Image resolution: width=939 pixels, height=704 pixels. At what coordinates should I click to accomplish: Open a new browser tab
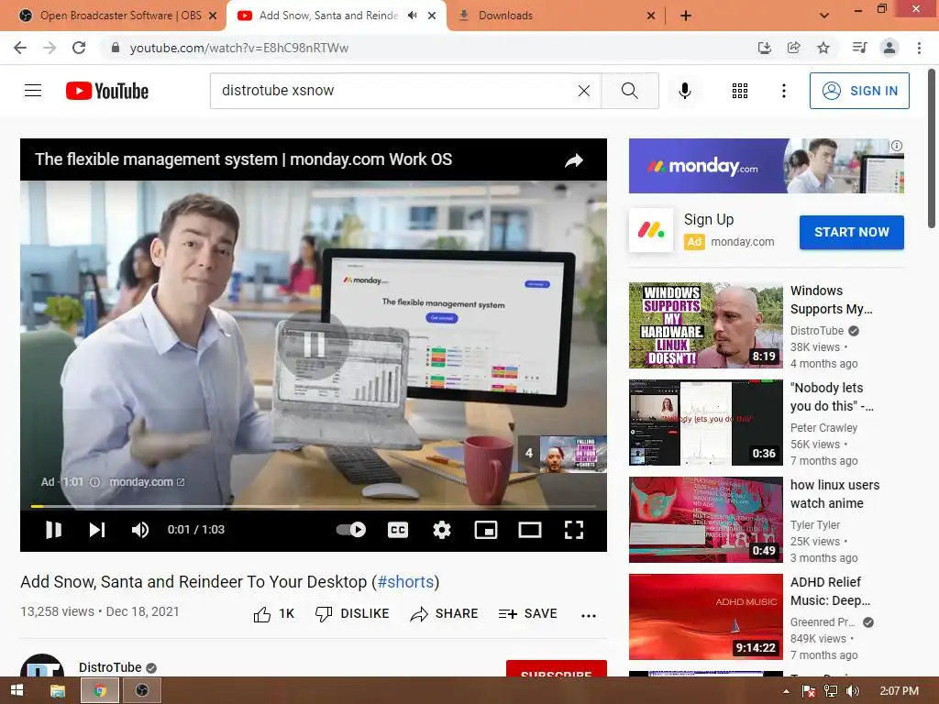pyautogui.click(x=686, y=16)
